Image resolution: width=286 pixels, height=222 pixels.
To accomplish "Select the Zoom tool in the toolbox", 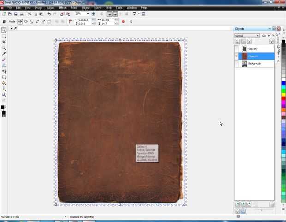I will point(4,48).
